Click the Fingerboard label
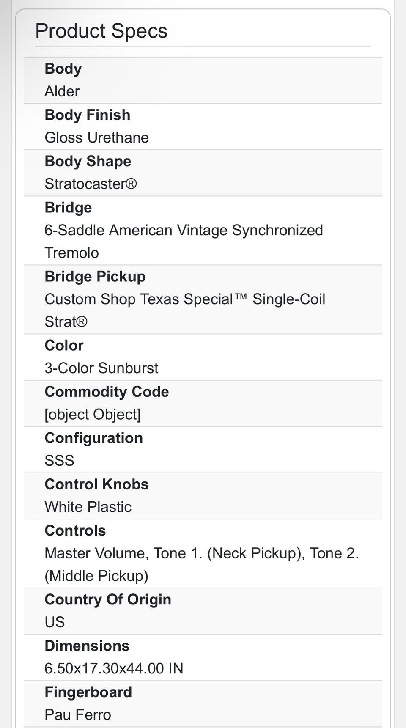This screenshot has height=728, width=406. 88,692
